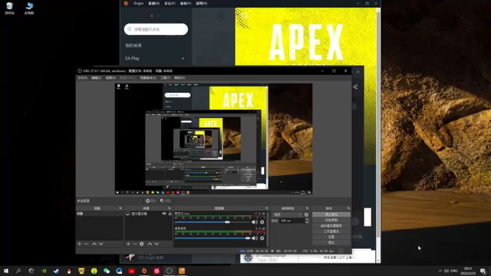The height and width of the screenshot is (276, 491).
Task: Add a new scene in OBS Scenes panel
Action: pos(80,243)
